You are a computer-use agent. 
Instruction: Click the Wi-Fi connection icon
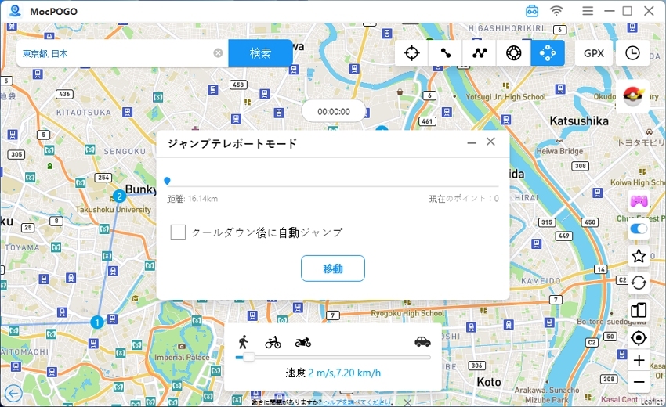pyautogui.click(x=556, y=11)
